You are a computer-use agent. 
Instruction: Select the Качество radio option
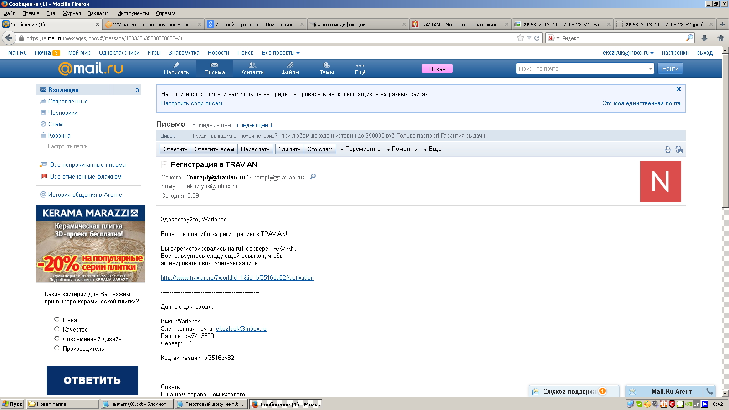pyautogui.click(x=57, y=329)
